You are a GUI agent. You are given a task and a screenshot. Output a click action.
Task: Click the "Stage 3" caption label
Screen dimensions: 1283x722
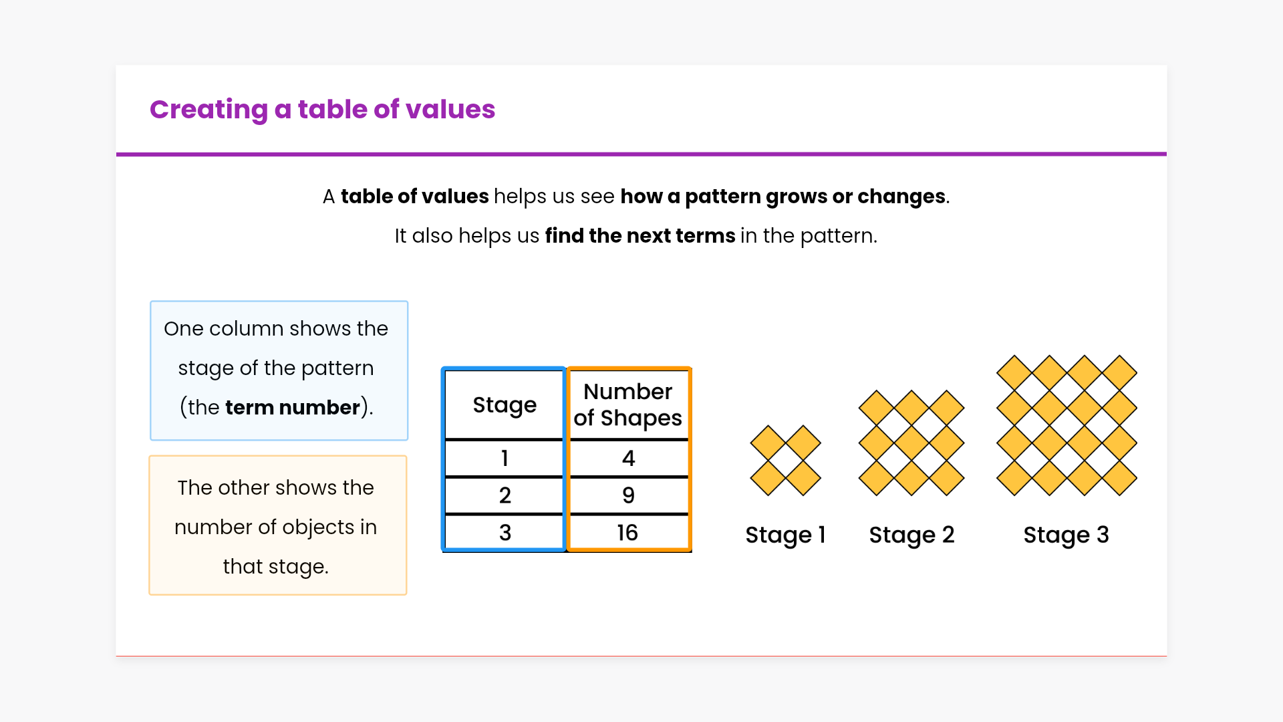pyautogui.click(x=1066, y=535)
